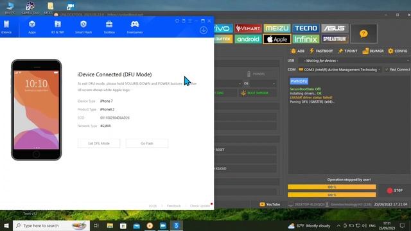This screenshot has width=411, height=231.
Task: Open the Toolbox tab
Action: coord(109,27)
